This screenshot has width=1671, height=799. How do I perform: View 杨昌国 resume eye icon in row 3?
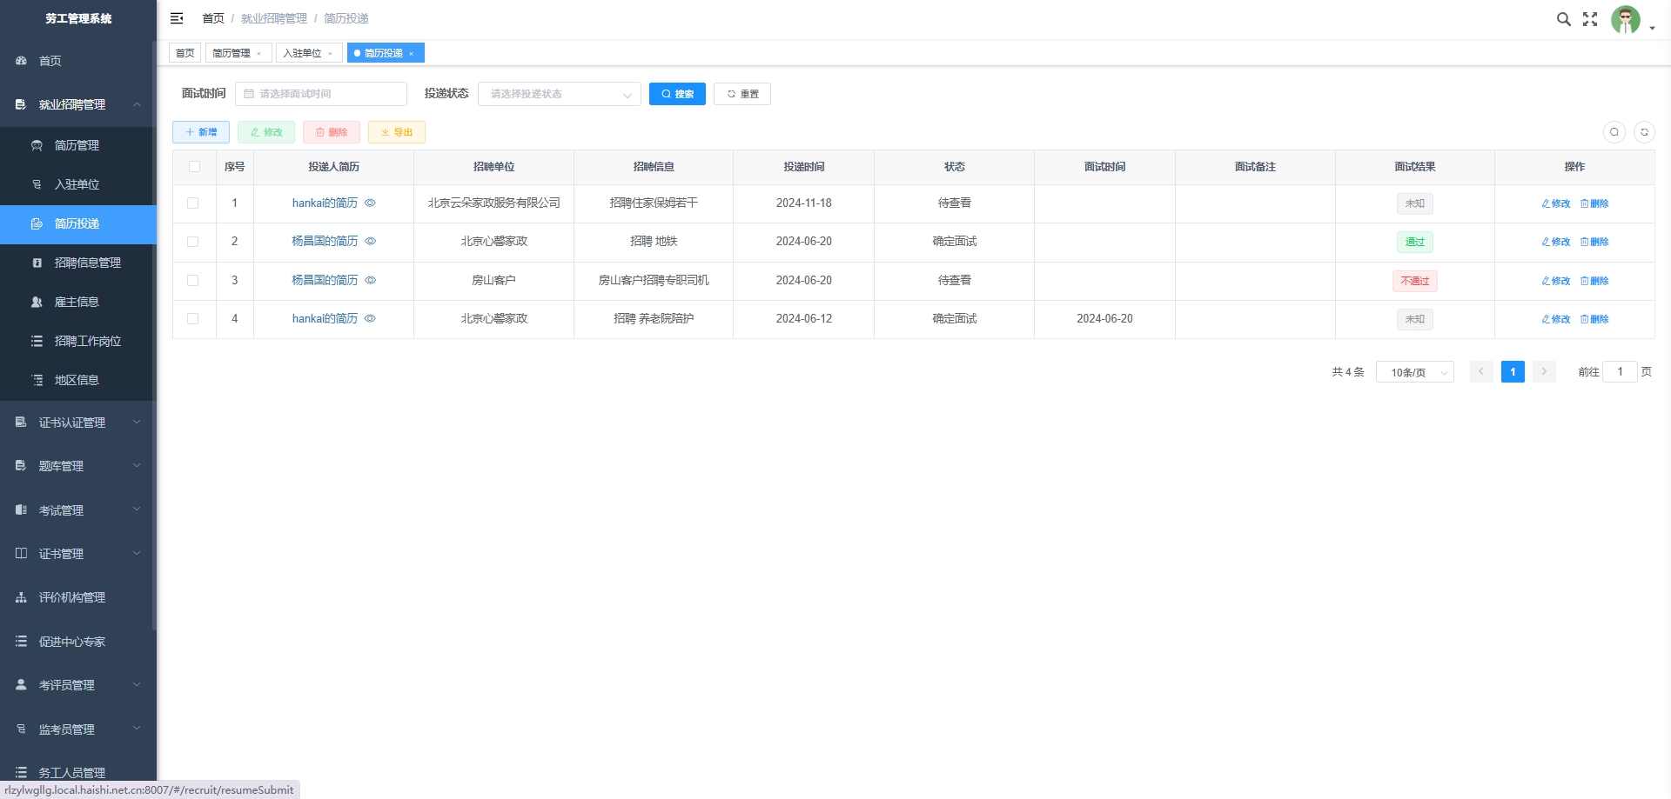pos(370,280)
